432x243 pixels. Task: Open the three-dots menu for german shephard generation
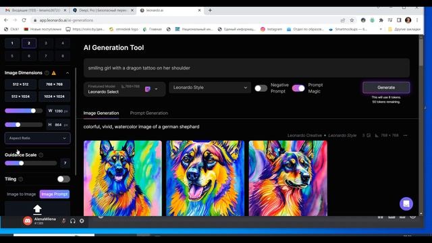(x=405, y=135)
